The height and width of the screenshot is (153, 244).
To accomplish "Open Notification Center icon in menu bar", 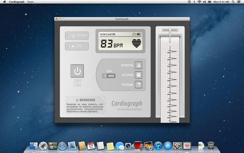I will tap(239, 2).
